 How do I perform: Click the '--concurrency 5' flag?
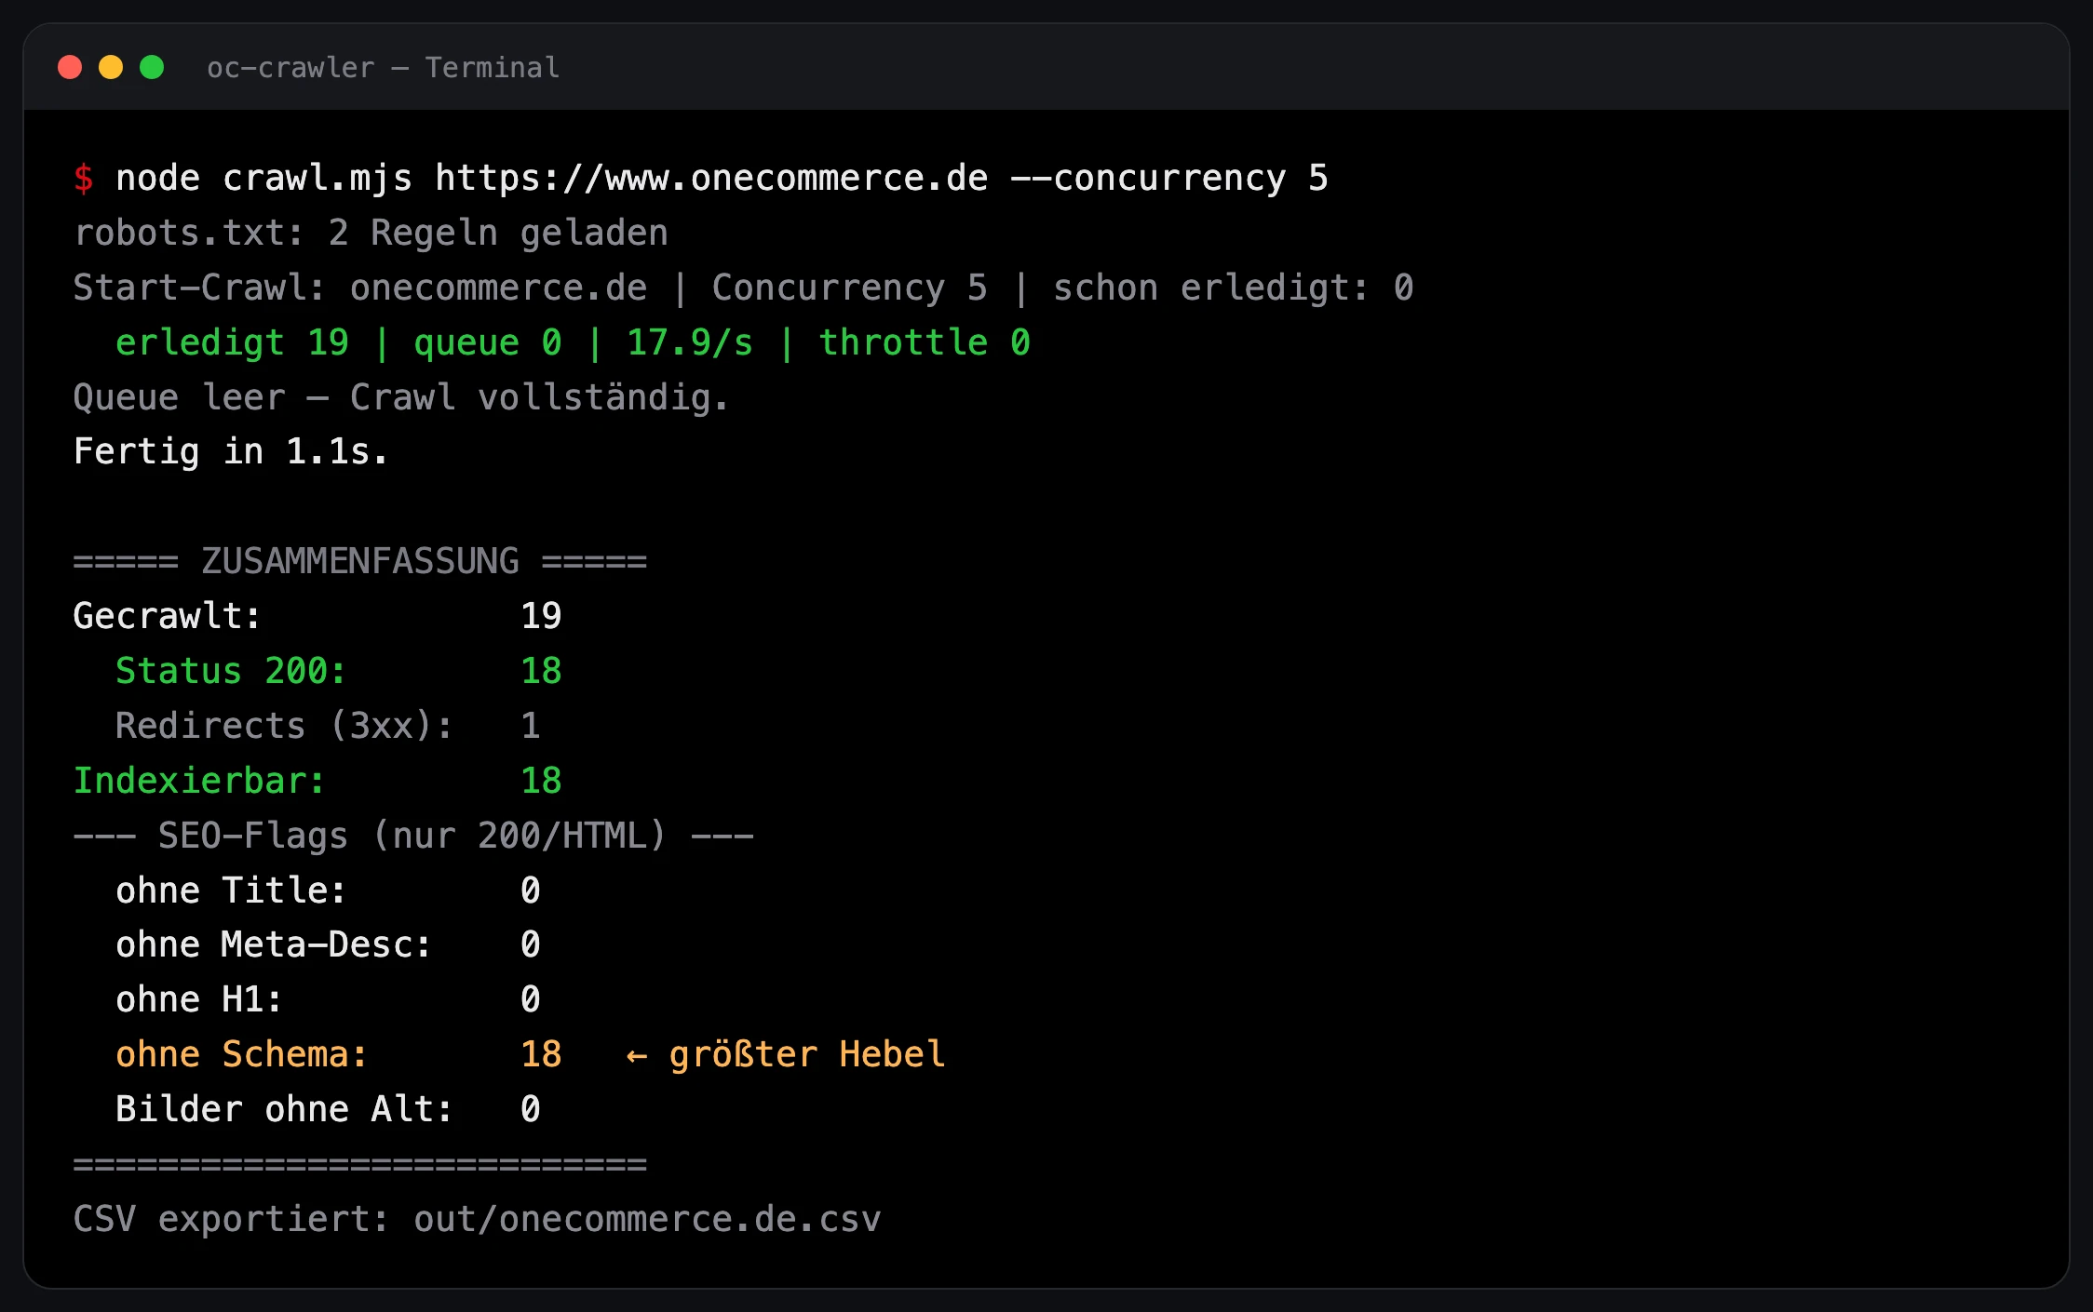click(x=1169, y=178)
